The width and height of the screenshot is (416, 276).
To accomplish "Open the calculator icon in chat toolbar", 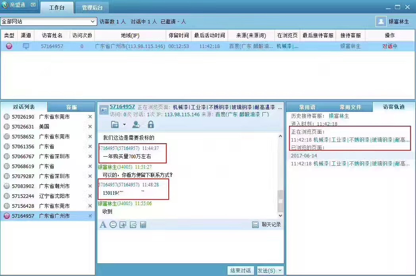I will click(143, 224).
